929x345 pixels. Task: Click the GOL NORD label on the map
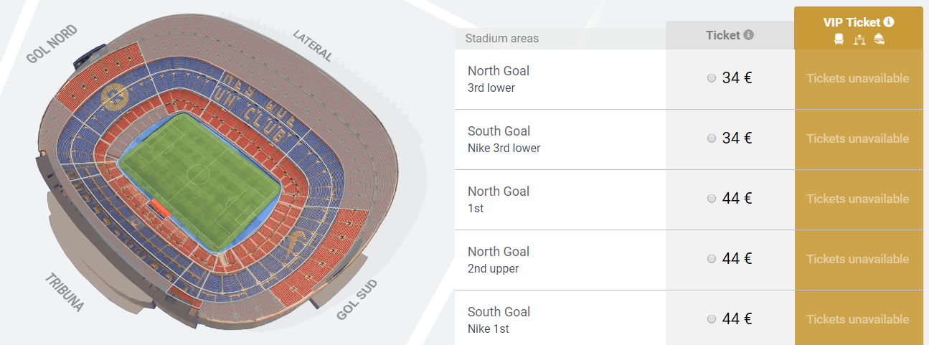tap(52, 44)
